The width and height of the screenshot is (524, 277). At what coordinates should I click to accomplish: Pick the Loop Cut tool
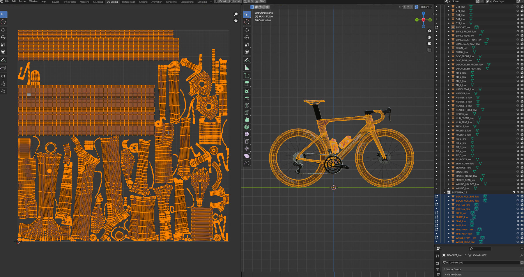point(247,105)
